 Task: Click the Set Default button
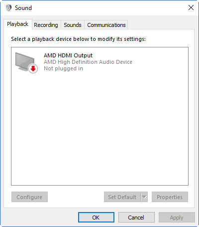(x=122, y=197)
